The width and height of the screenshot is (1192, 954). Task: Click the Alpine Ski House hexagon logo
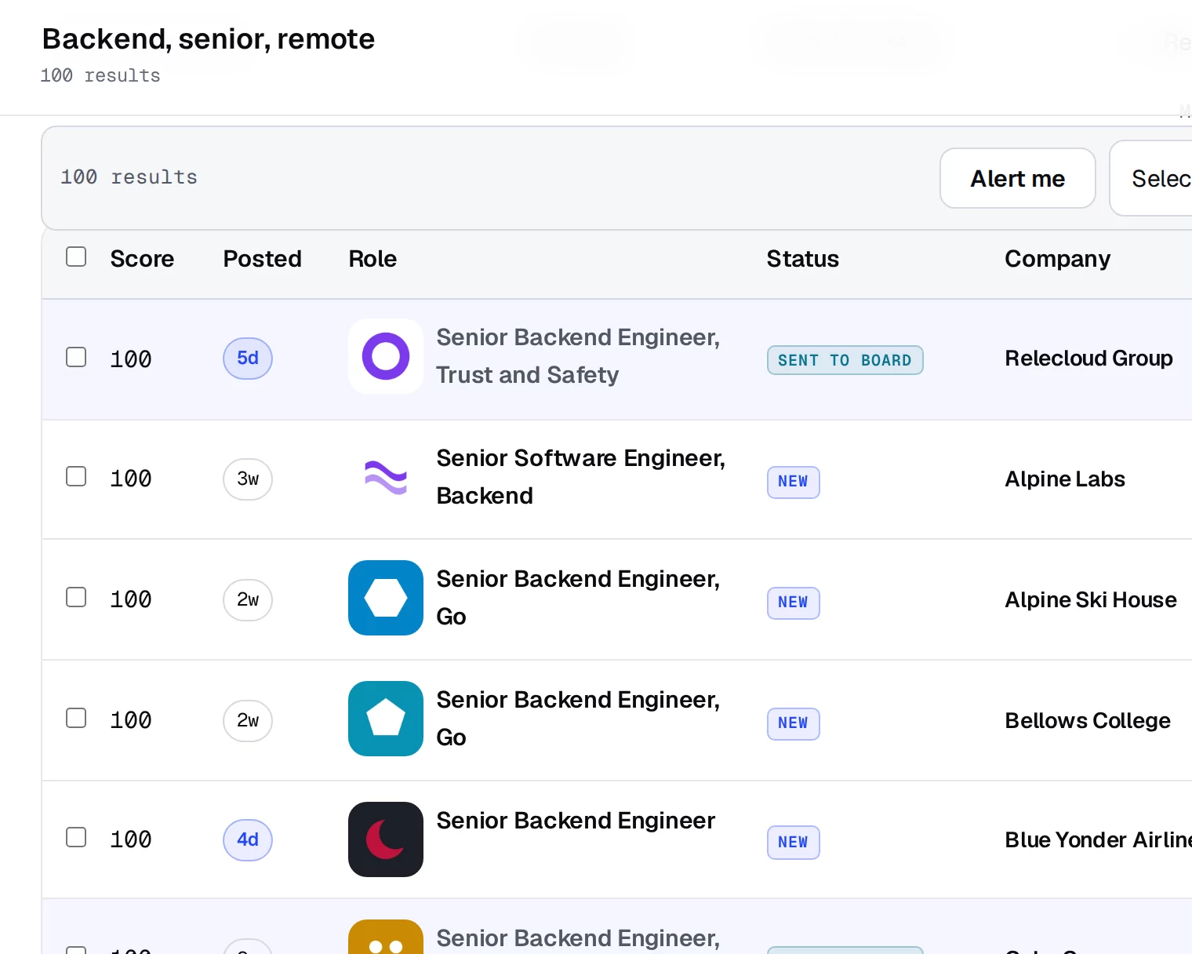click(x=386, y=598)
